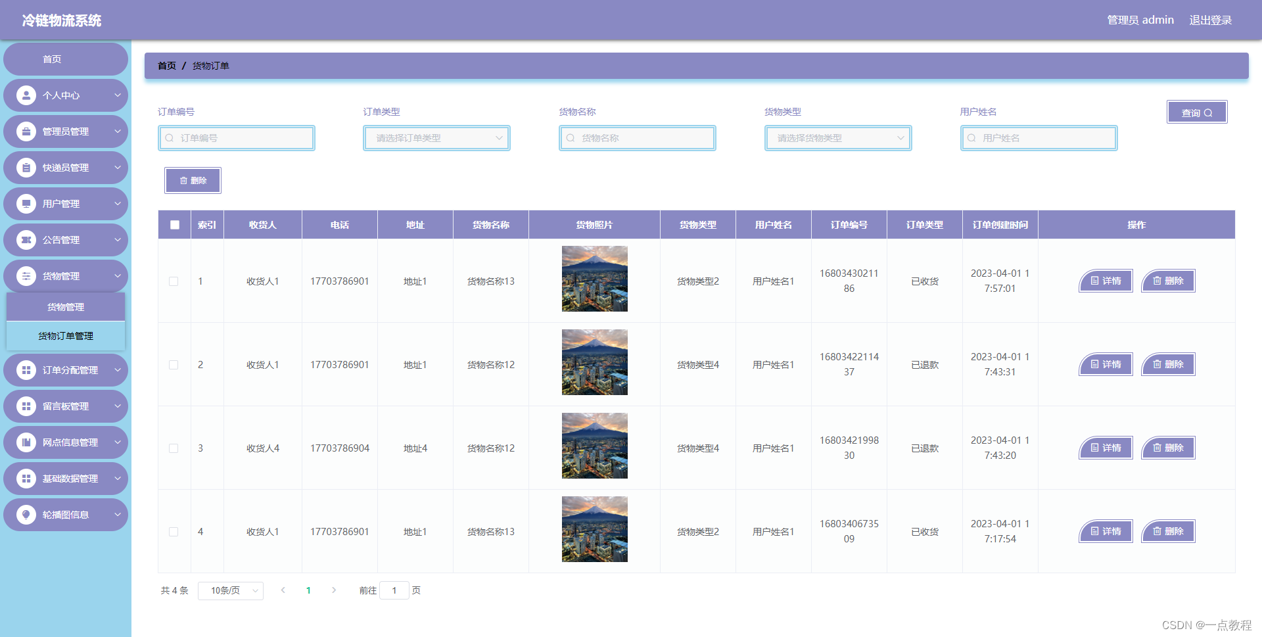Click the 订单分配管理 sidebar icon
The height and width of the screenshot is (637, 1262).
click(x=26, y=370)
